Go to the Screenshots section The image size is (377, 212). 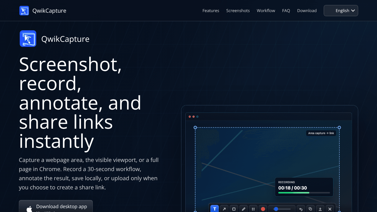(x=238, y=11)
